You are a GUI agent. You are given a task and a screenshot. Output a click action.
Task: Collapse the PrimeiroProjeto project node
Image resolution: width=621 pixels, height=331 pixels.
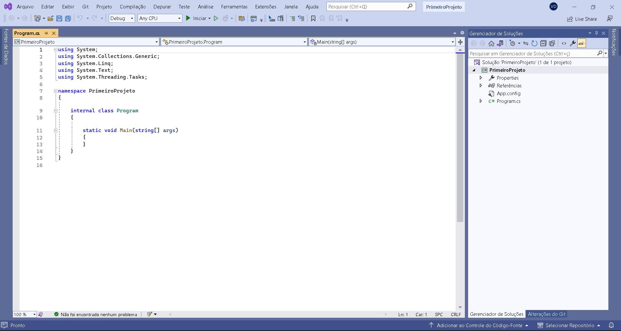(x=474, y=70)
